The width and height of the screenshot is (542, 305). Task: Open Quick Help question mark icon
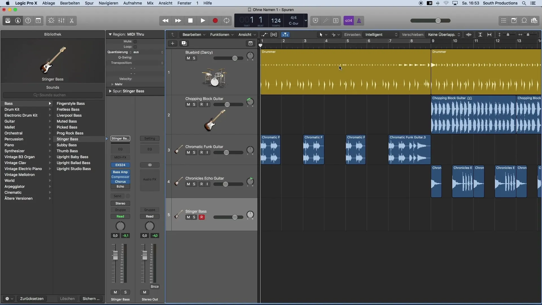pos(28,21)
